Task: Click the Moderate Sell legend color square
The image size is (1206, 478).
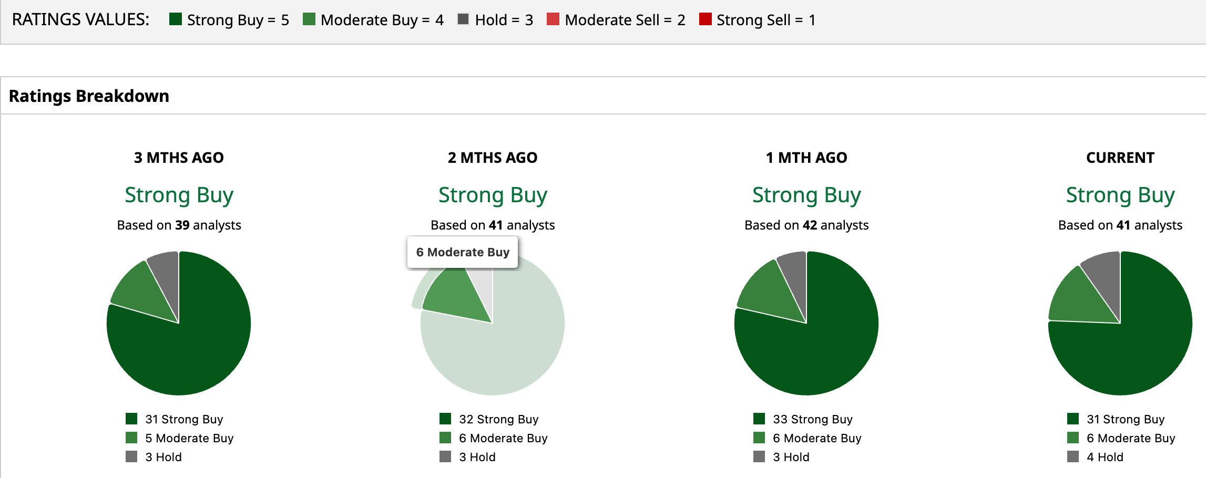Action: point(553,19)
